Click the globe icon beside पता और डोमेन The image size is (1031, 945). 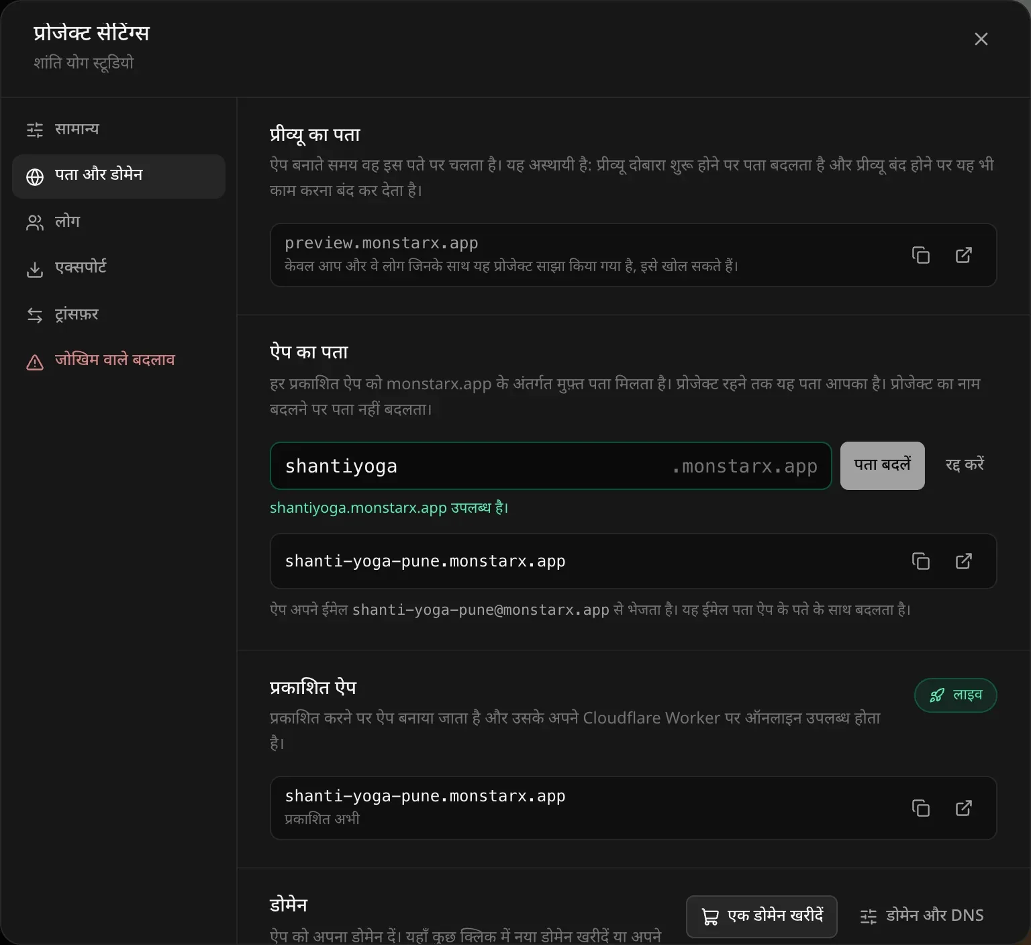coord(35,177)
